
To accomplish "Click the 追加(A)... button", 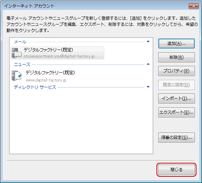I will coord(177,44).
